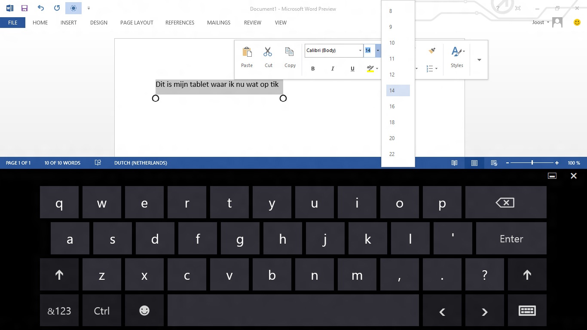
Task: Collapse the font size dropdown arrow
Action: 378,50
